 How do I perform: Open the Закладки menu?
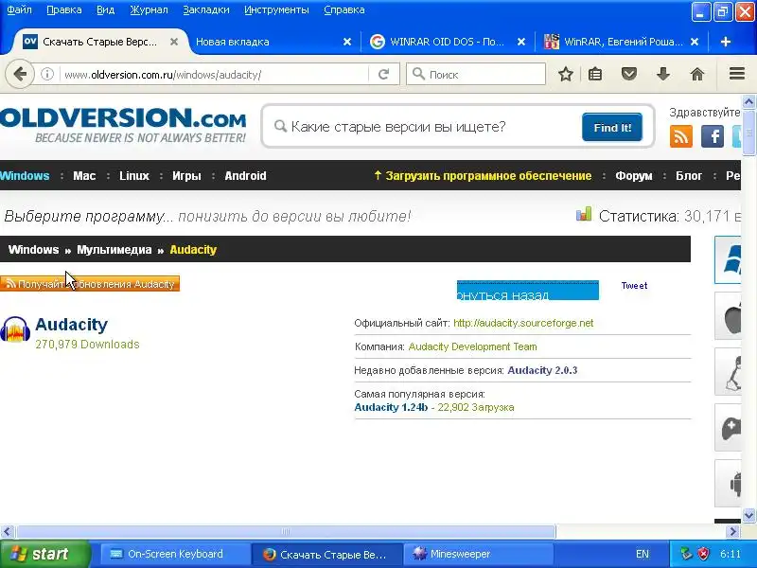pyautogui.click(x=205, y=10)
